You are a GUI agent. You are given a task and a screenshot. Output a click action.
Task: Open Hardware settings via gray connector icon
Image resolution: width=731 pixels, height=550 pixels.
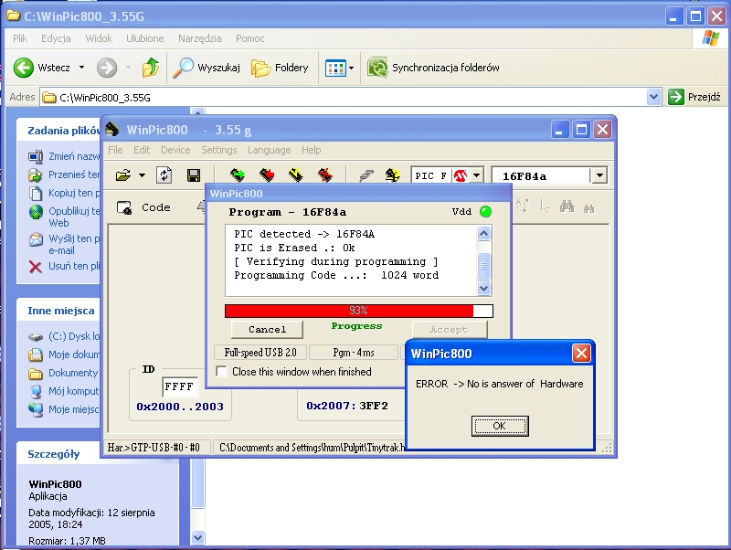click(x=366, y=175)
